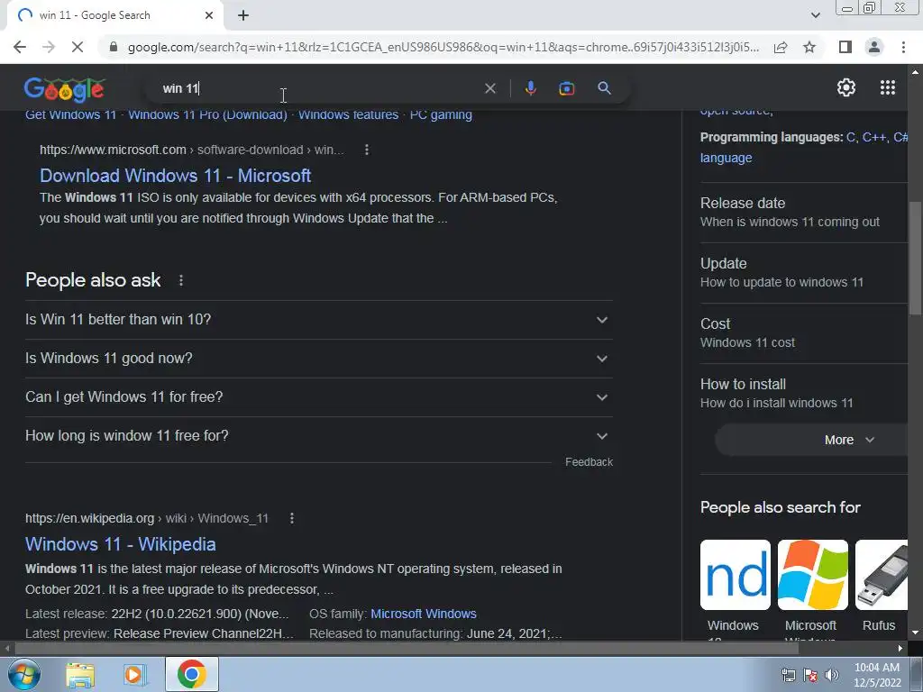Open 'Get Windows 11' sitelink
The width and height of the screenshot is (923, 692).
[70, 114]
